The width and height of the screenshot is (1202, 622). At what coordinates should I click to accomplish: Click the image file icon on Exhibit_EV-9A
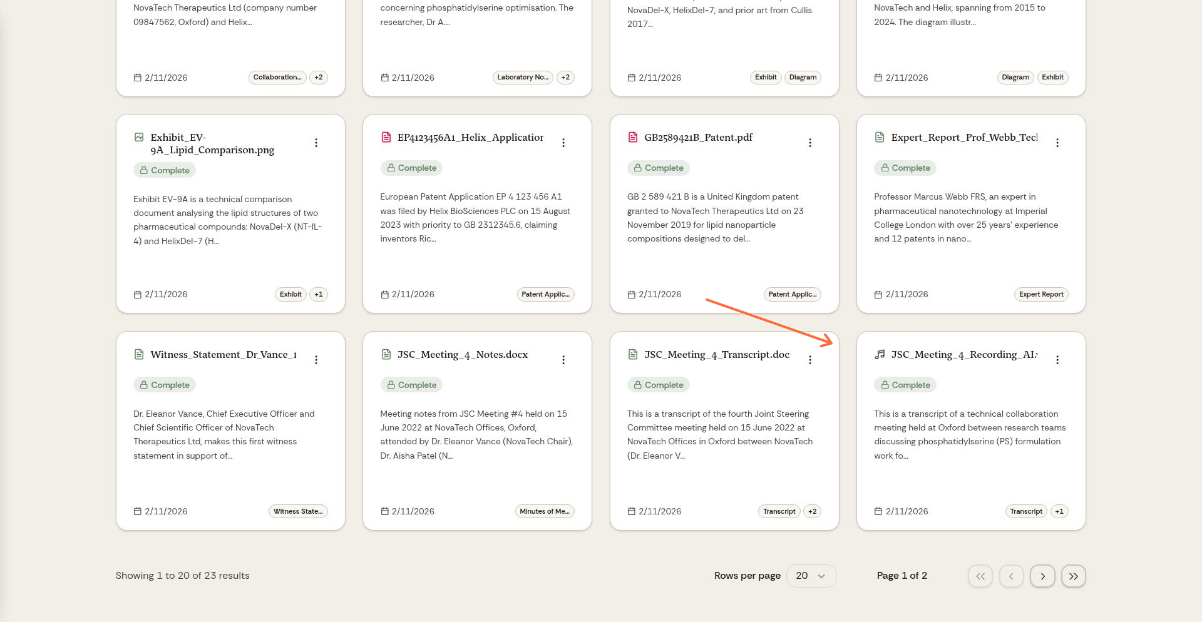139,137
